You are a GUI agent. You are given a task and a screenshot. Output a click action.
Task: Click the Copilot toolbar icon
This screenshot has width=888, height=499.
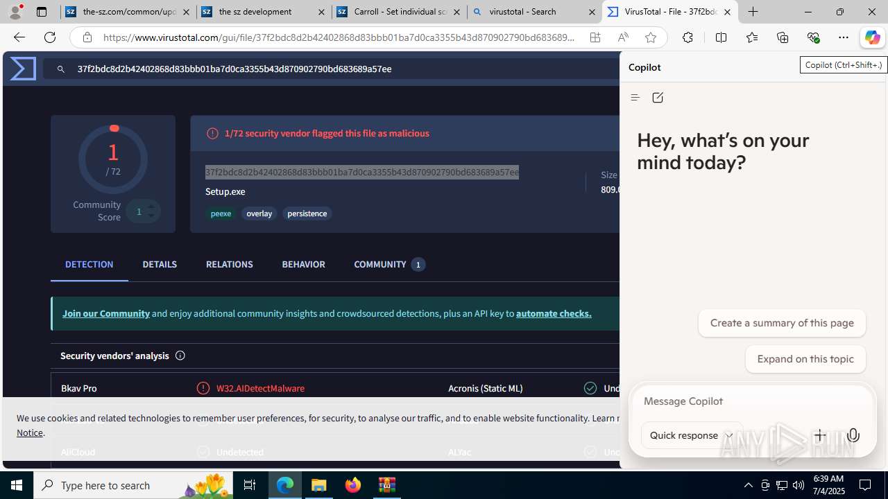[x=872, y=37]
